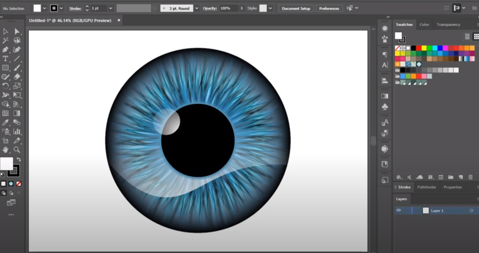The image size is (479, 253).
Task: Expand the Style dropdown in the control bar
Action: pyautogui.click(x=270, y=8)
